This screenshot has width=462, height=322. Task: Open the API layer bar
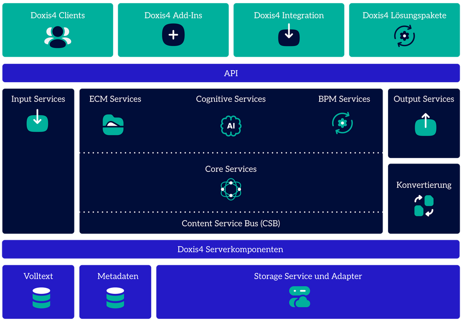tap(231, 73)
